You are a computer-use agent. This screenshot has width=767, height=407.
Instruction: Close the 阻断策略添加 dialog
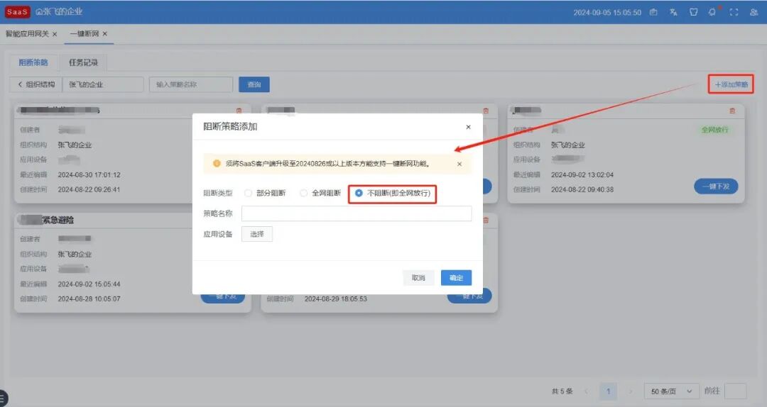(468, 127)
